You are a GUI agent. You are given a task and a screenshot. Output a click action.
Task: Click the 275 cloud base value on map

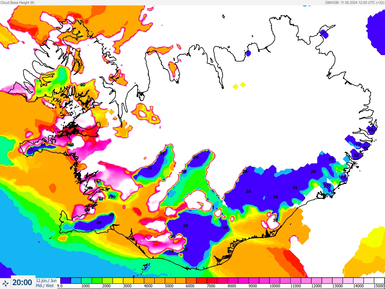(x=327, y=186)
